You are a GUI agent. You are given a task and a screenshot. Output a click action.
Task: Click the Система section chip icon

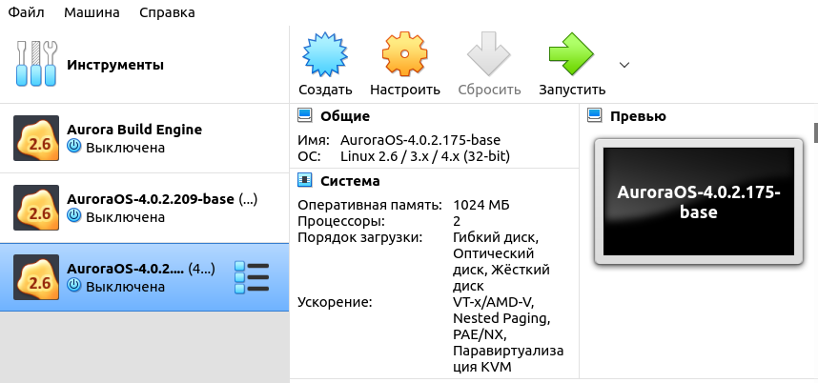305,180
